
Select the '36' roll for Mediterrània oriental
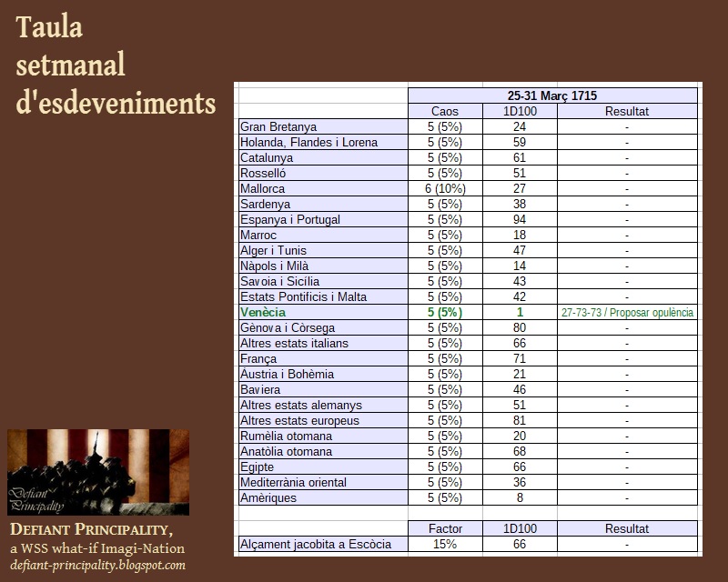pos(520,482)
